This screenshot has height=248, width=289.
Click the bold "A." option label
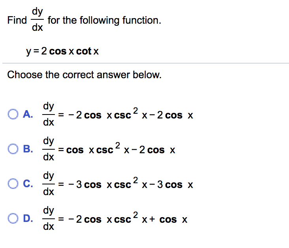28,115
